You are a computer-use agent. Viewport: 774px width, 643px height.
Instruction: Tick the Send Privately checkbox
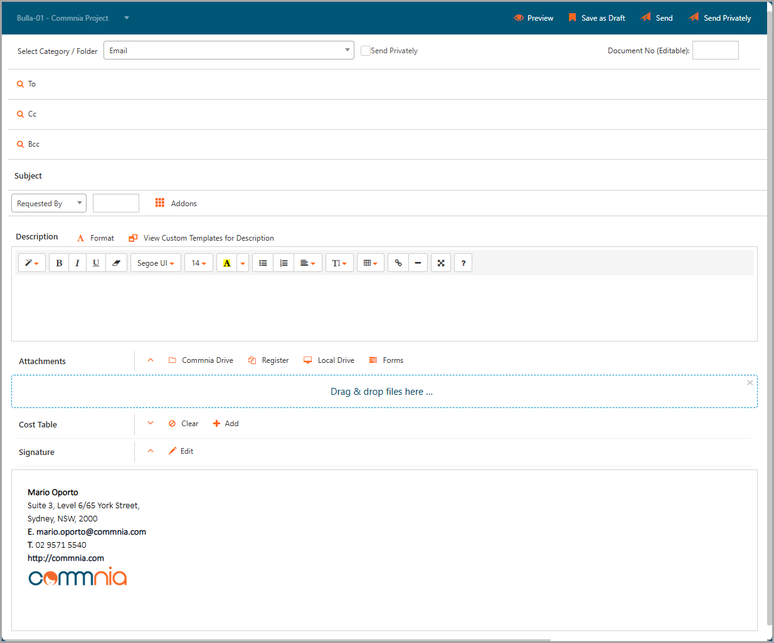pyautogui.click(x=366, y=51)
